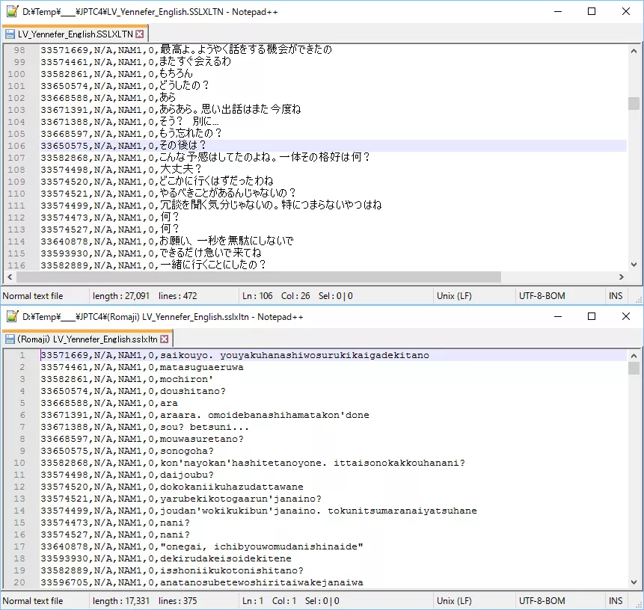Click the line containing 'sou? betsuni...'

(144, 427)
